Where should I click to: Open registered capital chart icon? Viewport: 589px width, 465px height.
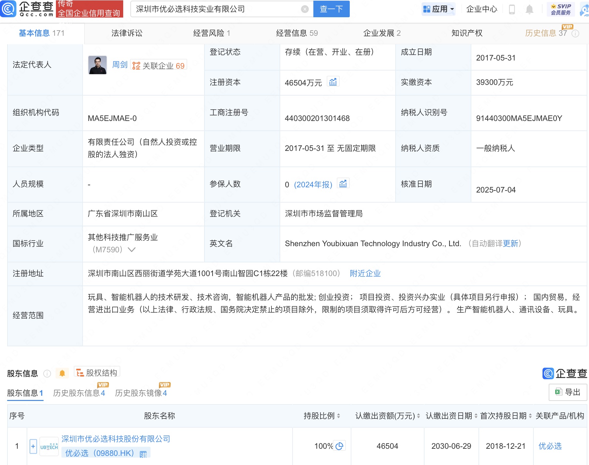click(x=333, y=82)
